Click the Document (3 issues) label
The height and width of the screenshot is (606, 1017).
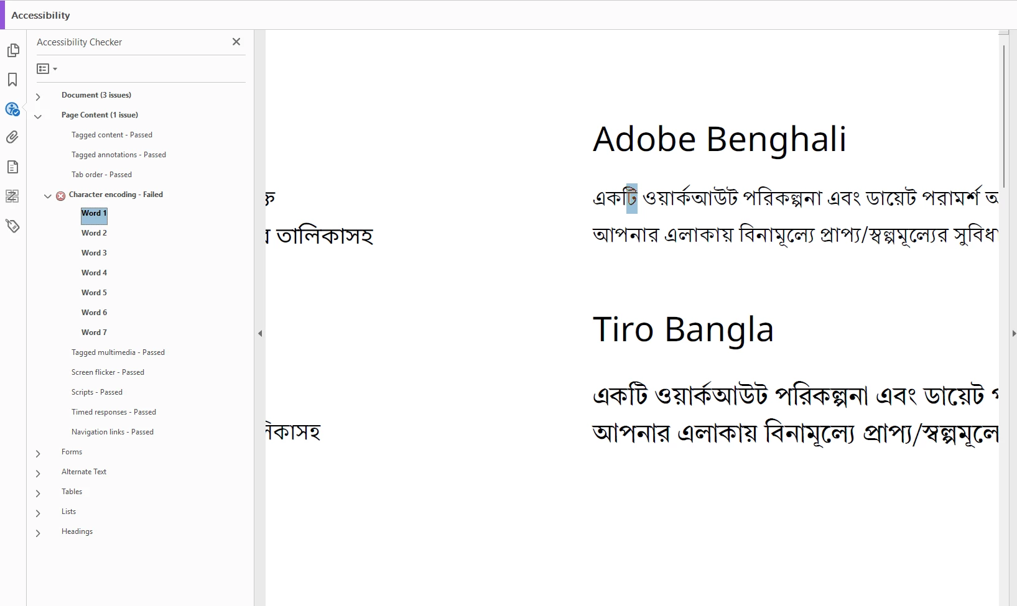(96, 95)
